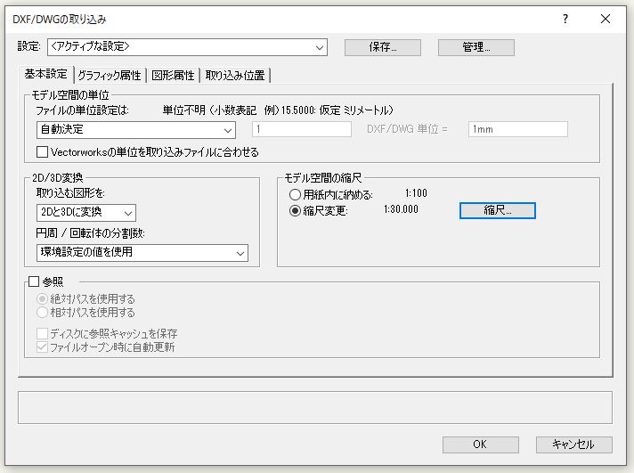
Task: Click the 1:30.000 scale value text
Action: (401, 209)
